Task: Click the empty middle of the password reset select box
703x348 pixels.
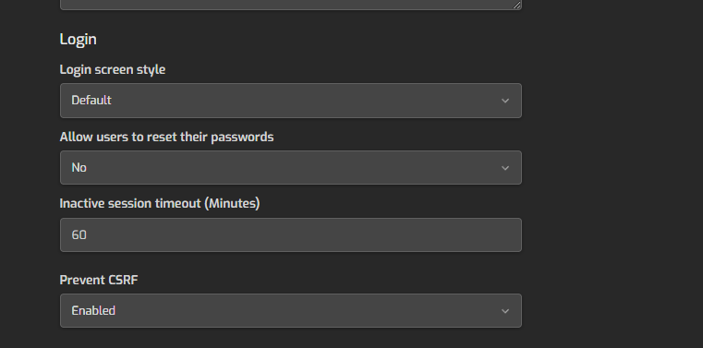Action: 290,167
